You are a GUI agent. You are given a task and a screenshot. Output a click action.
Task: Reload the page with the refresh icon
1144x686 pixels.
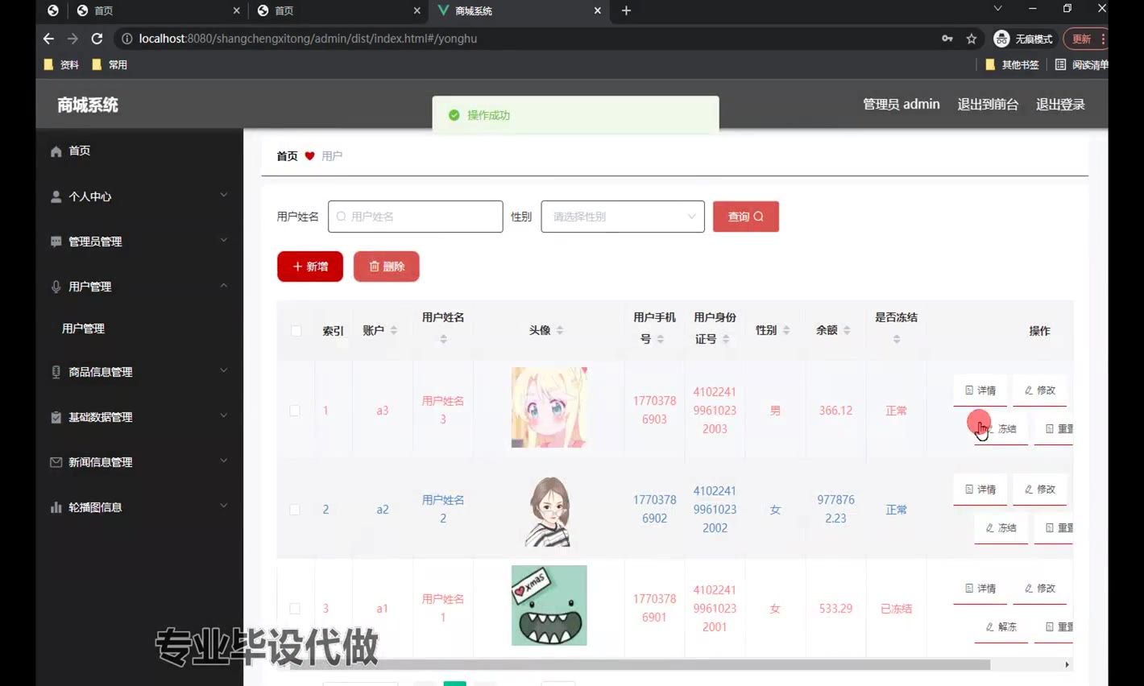click(97, 39)
